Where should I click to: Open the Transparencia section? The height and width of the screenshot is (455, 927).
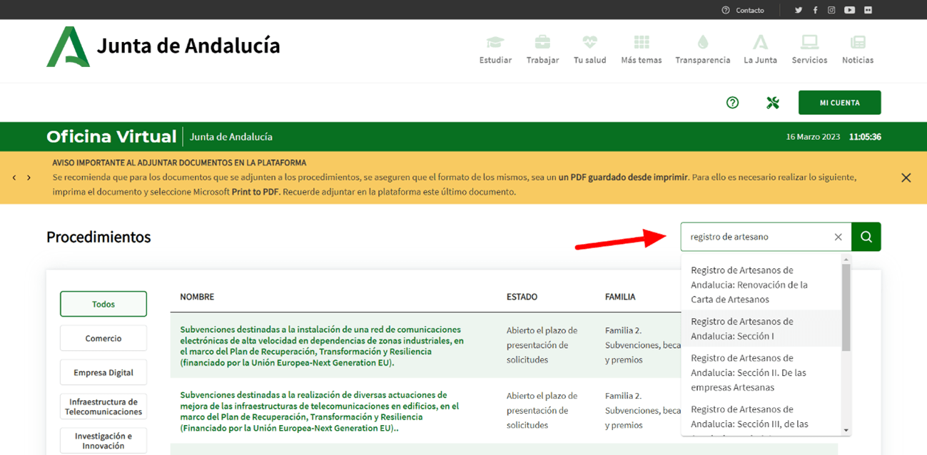point(703,50)
